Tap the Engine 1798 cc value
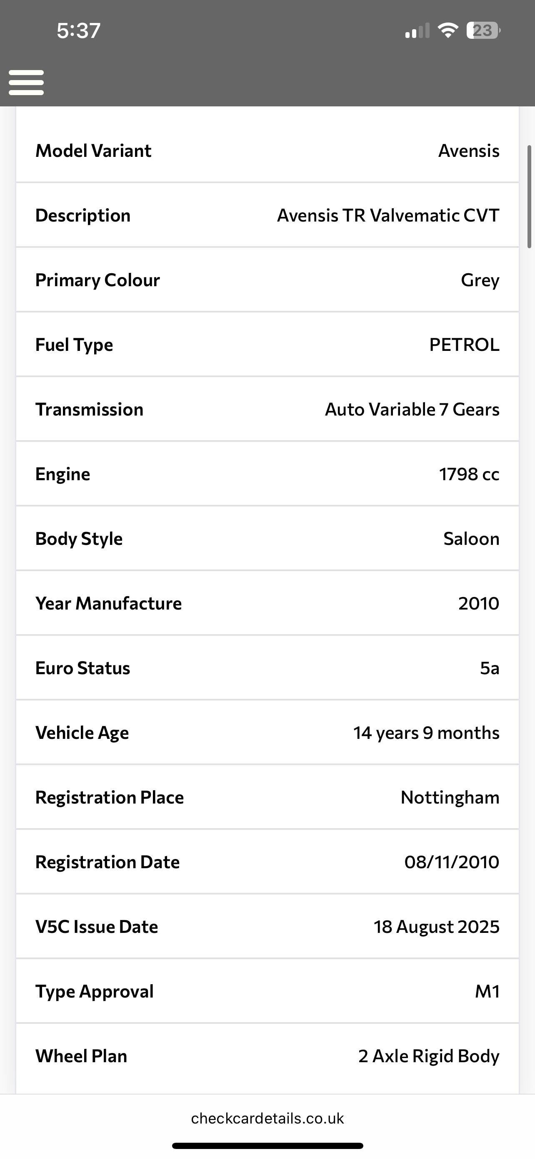Viewport: 535px width, 1159px height. tap(469, 474)
